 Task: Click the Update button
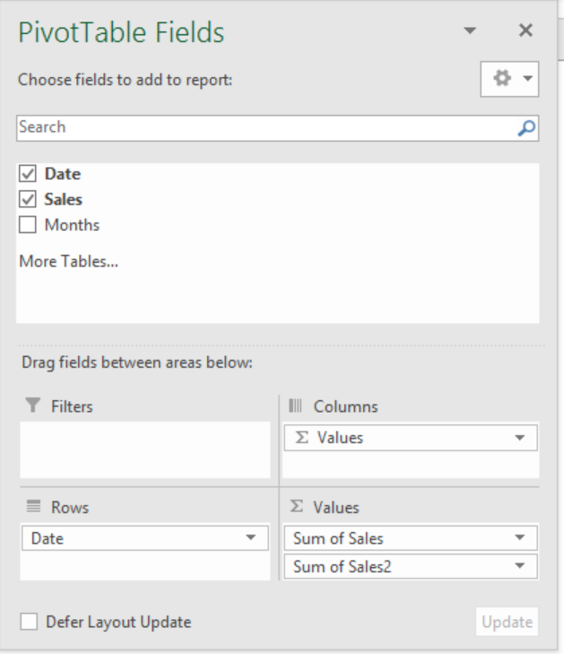[x=507, y=622]
